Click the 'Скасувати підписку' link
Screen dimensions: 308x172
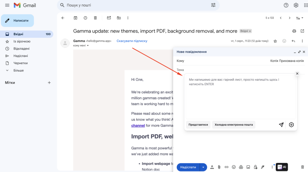132,41
